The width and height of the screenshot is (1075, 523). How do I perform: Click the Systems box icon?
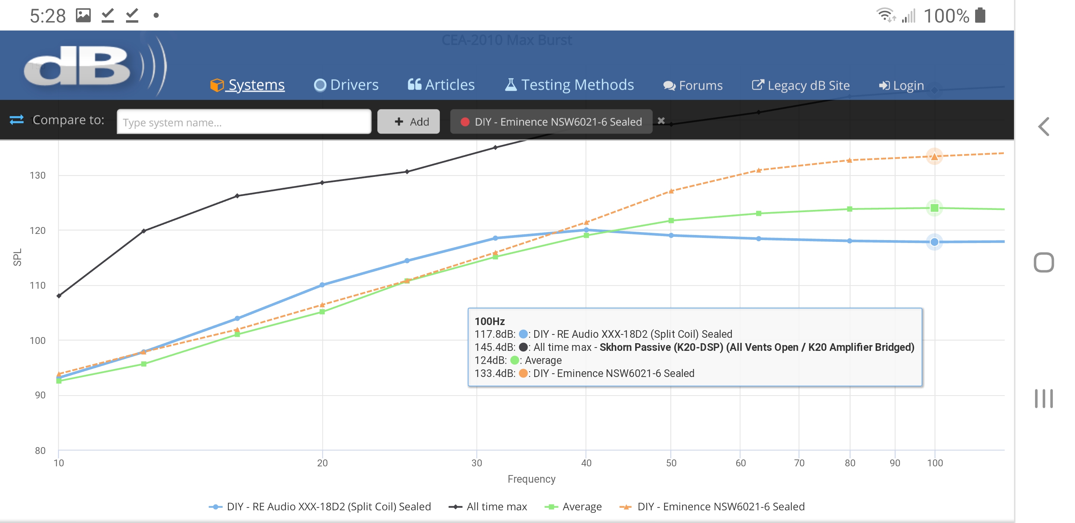[x=217, y=85]
